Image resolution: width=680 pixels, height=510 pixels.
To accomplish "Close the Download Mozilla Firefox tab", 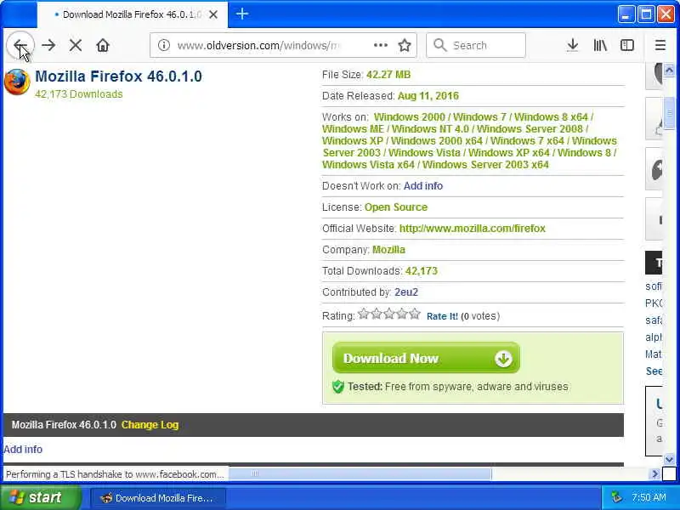I will (213, 14).
